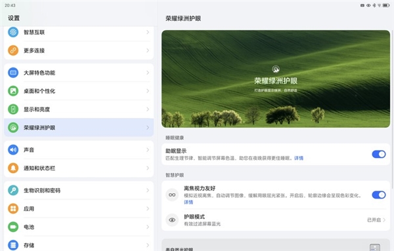Toggle the 助眠显示 switch off
This screenshot has width=394, height=251.
(x=379, y=154)
